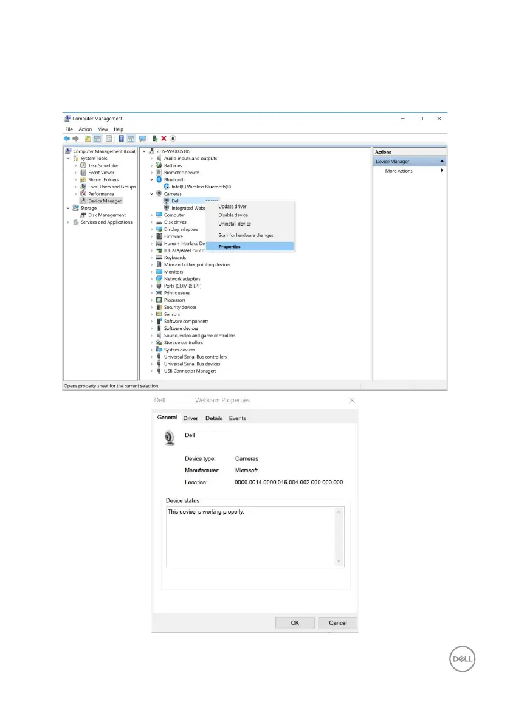Collapse the Bluetooth tree node
Image resolution: width=510 pixels, height=724 pixels.
151,179
